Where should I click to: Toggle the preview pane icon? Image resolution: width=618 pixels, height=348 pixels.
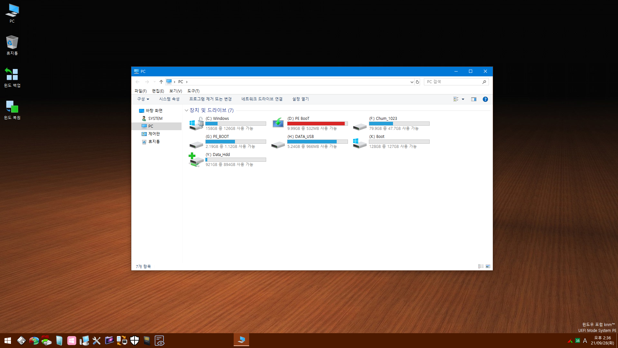click(474, 99)
